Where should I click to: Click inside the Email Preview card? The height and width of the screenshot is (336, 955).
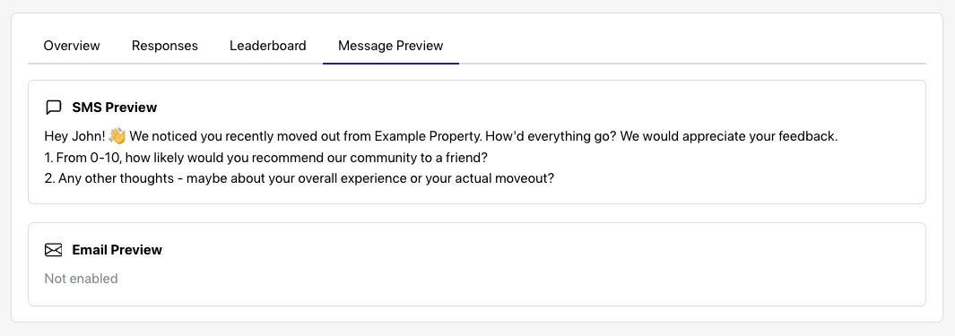point(477,264)
